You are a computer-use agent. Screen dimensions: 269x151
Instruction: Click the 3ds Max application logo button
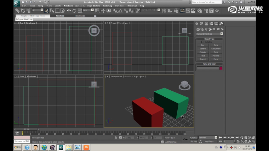click(17, 3)
